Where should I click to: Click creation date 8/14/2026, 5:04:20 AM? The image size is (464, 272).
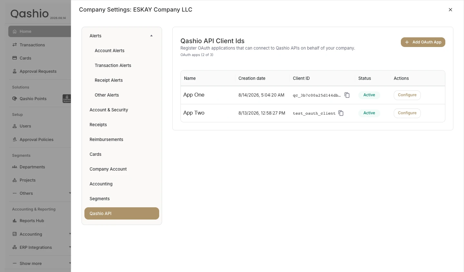click(x=261, y=95)
